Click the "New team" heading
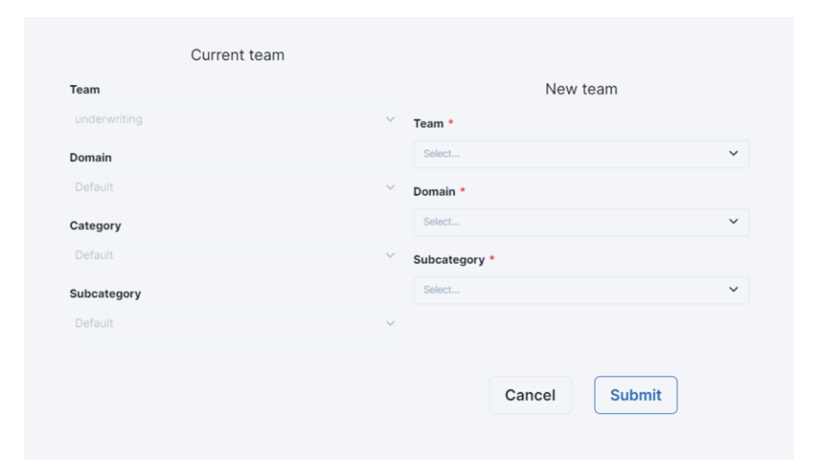Image resolution: width=813 pixels, height=474 pixels. click(581, 90)
